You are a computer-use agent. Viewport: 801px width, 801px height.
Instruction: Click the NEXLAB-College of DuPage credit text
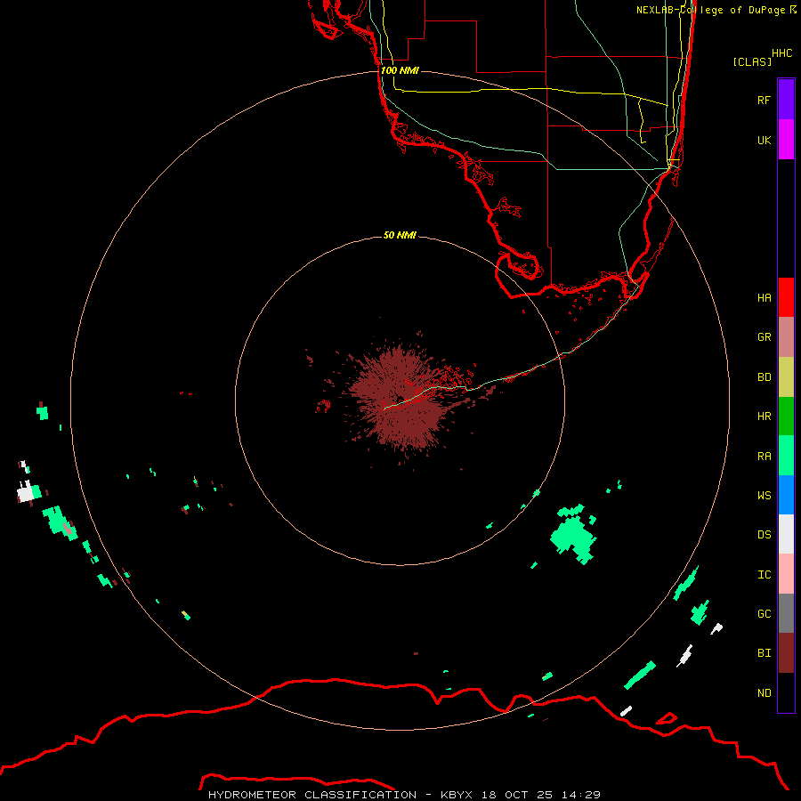716,10
